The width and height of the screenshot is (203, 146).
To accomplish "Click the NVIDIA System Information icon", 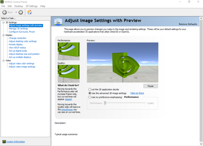I will [4, 141].
